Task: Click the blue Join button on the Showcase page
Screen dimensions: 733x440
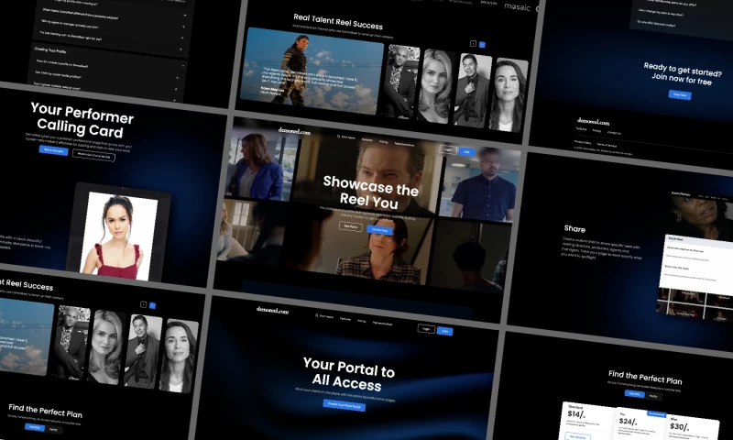Action: point(466,151)
